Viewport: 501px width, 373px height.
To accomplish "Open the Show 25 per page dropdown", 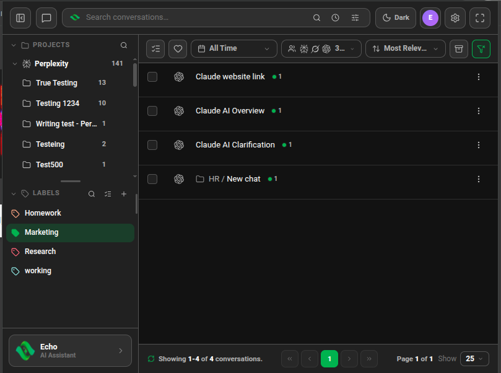I will [x=474, y=359].
